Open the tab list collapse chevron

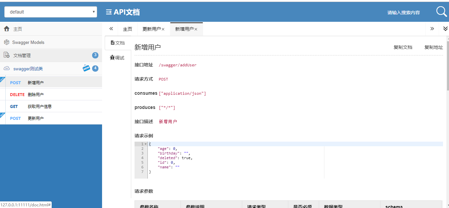445,29
